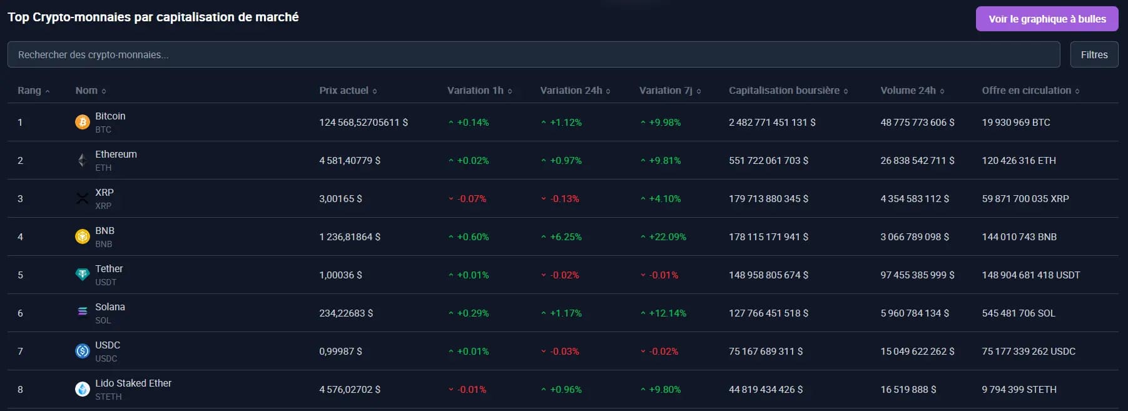Click the Solana logo icon

[x=82, y=312]
